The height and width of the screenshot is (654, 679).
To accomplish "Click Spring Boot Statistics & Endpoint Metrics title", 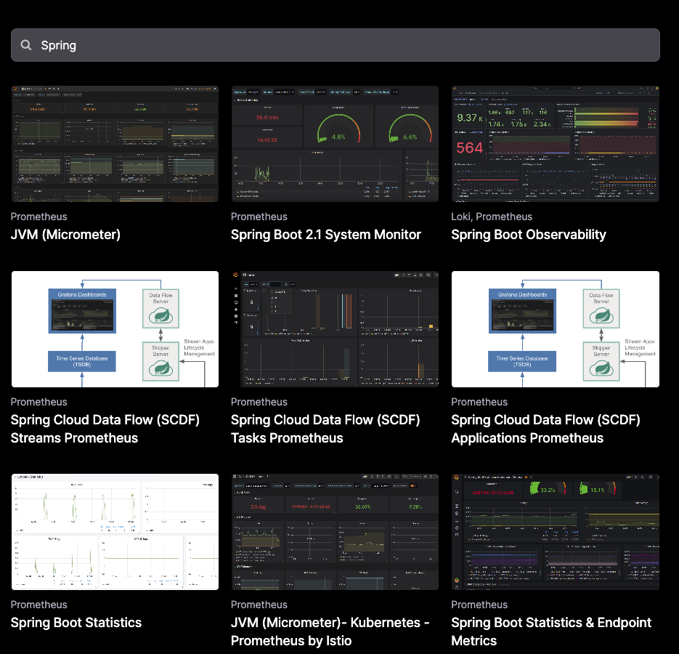I will [x=551, y=631].
